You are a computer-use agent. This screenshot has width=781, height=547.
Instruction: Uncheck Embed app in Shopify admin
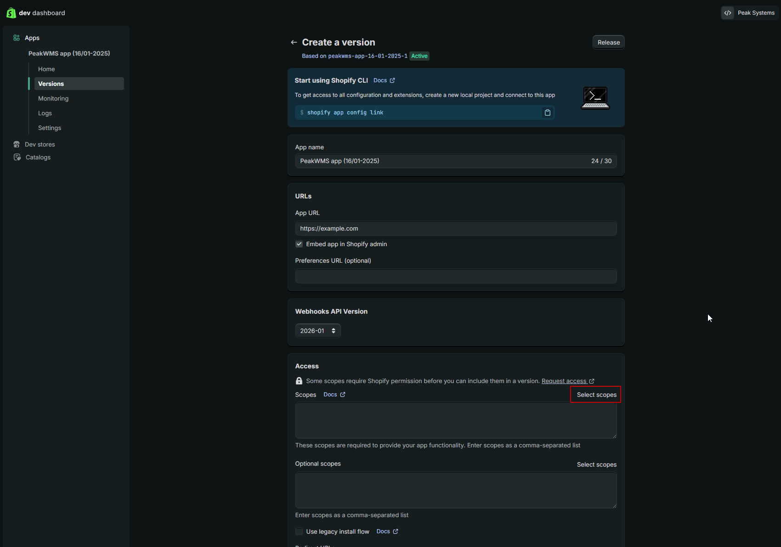coord(299,244)
